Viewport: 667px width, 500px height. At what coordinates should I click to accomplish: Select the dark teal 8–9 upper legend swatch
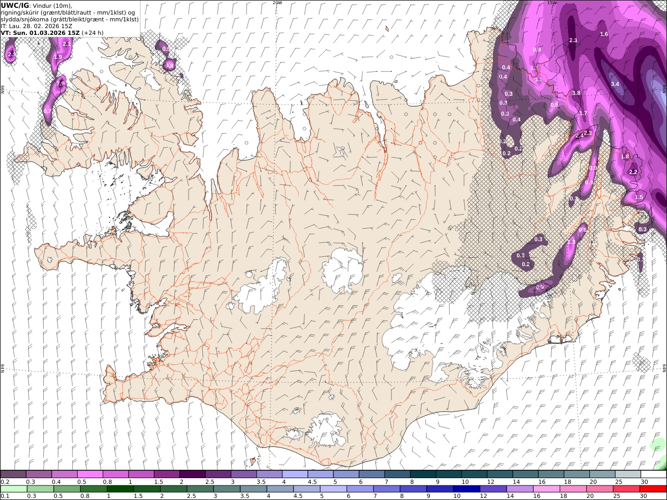click(423, 474)
